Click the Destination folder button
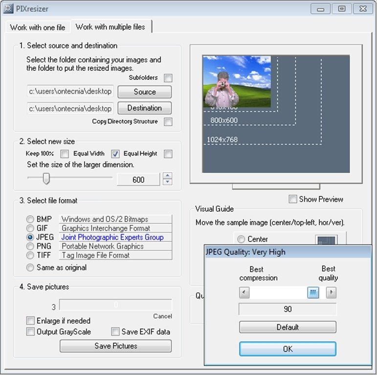The image size is (377, 375). click(145, 108)
